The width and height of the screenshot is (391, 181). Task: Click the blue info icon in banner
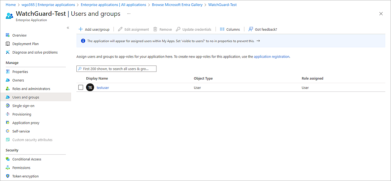pos(83,41)
